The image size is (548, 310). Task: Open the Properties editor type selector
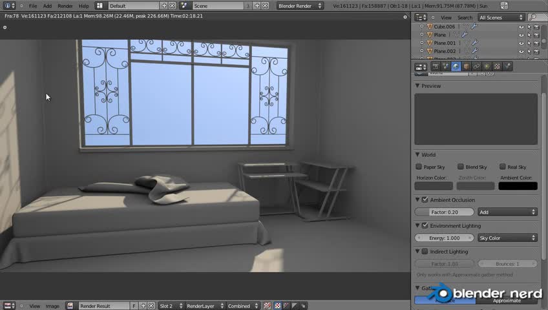[x=421, y=67]
